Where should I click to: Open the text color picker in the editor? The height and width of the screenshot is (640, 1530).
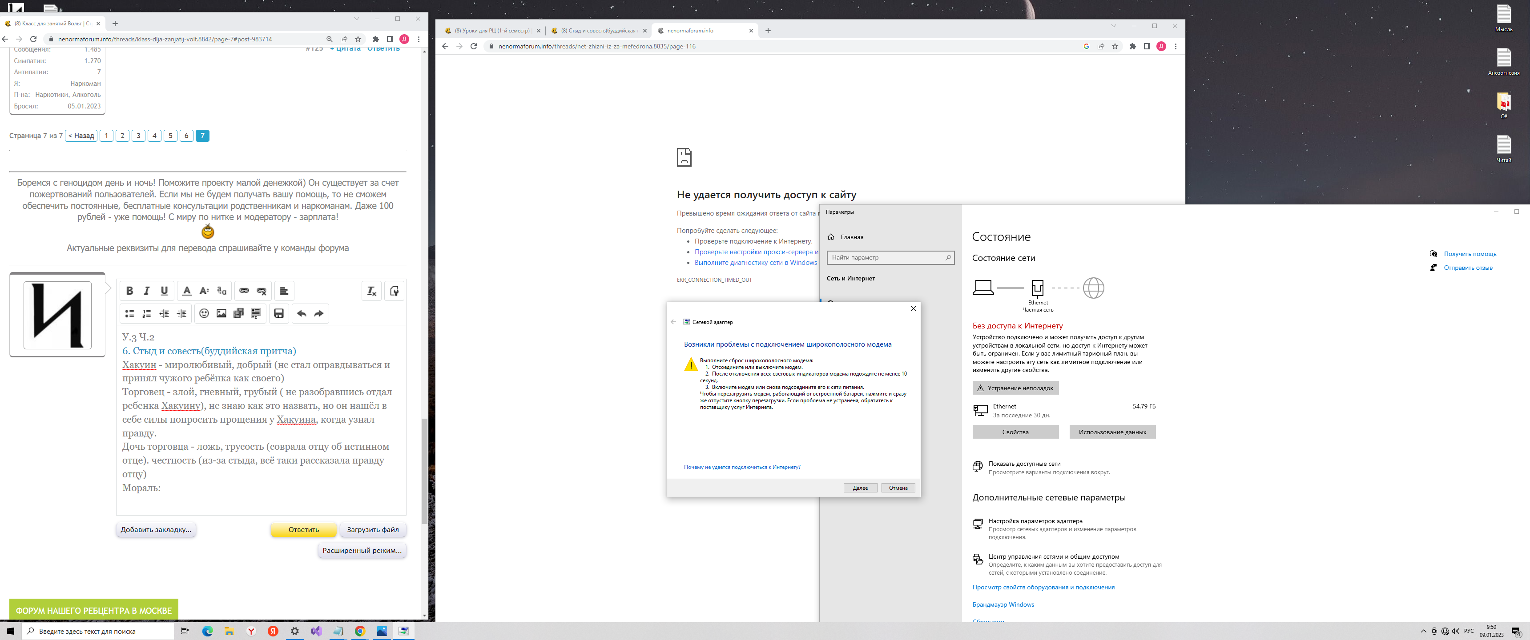(x=186, y=291)
